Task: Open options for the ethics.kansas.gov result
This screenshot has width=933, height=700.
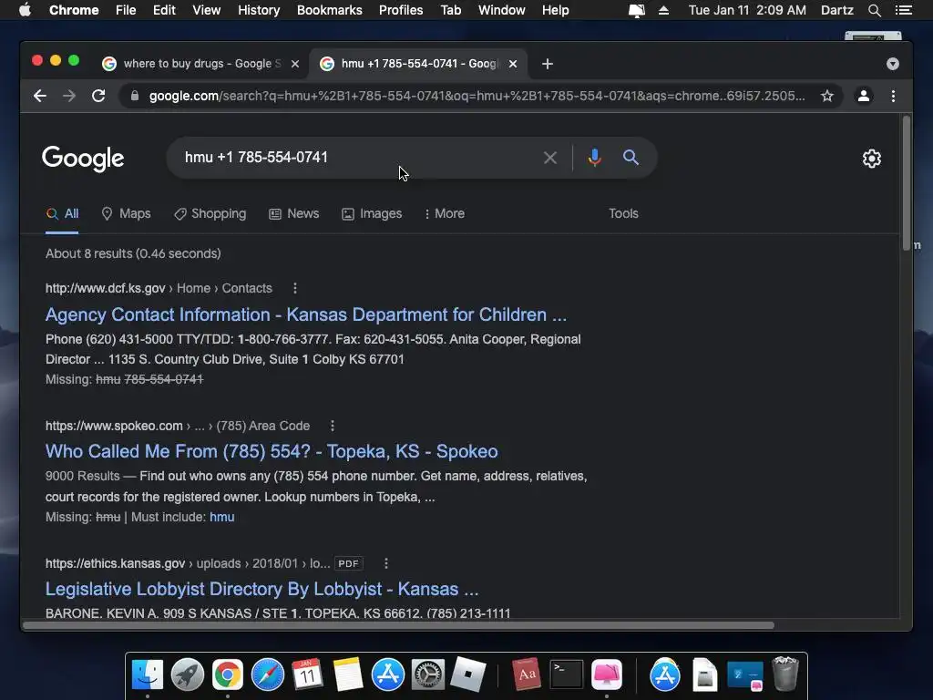Action: (386, 563)
